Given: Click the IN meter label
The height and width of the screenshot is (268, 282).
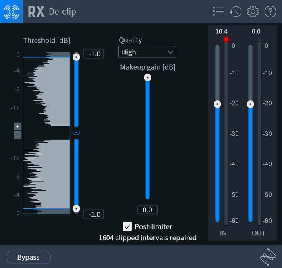Looking at the screenshot, I should coord(223,233).
